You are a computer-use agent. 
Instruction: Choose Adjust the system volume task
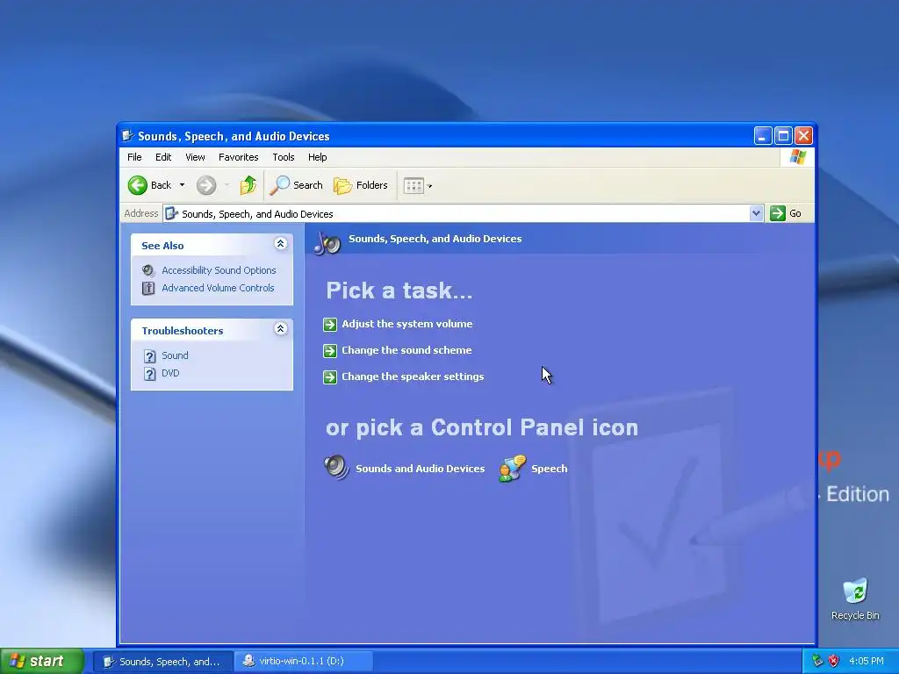pos(407,324)
